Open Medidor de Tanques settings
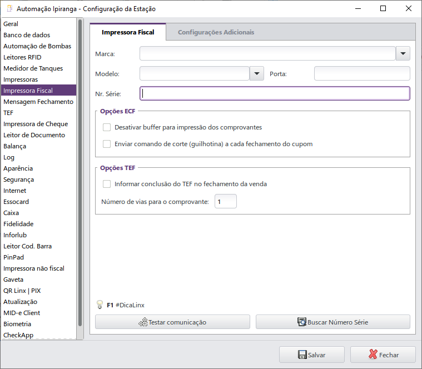 tap(38, 68)
